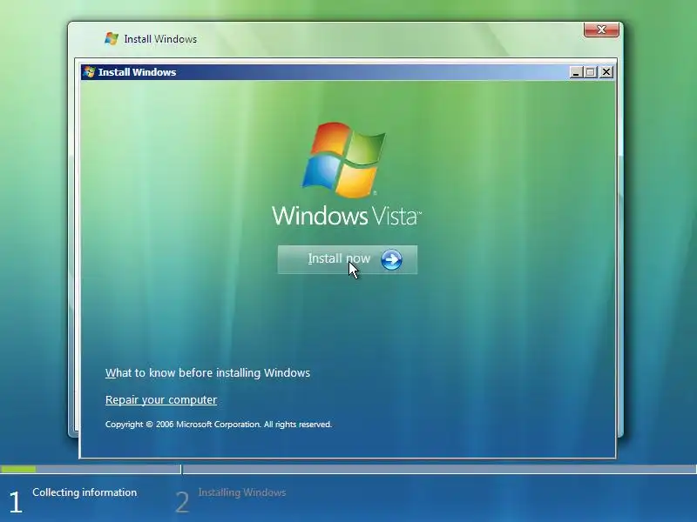
Task: Click the Windows Vista wordmark text
Action: click(x=346, y=216)
